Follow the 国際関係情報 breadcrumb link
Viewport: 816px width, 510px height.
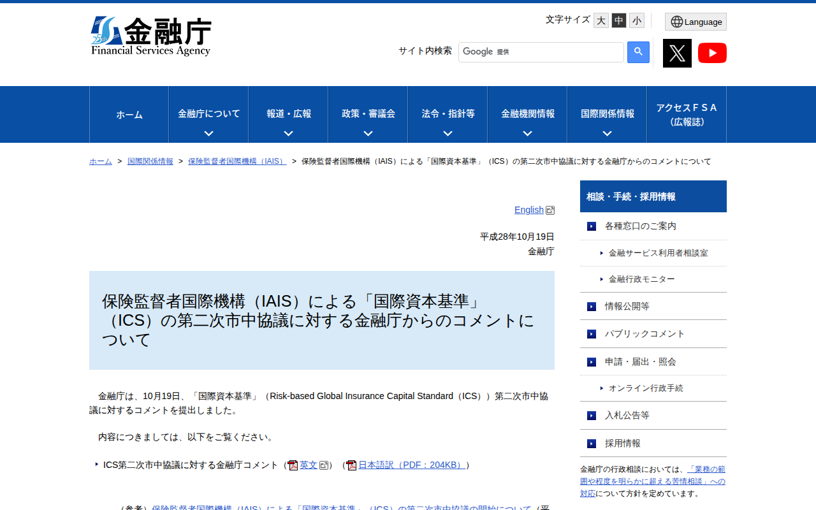coord(150,161)
